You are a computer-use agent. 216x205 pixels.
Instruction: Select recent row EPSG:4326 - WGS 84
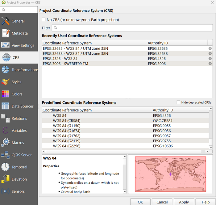click(127, 59)
